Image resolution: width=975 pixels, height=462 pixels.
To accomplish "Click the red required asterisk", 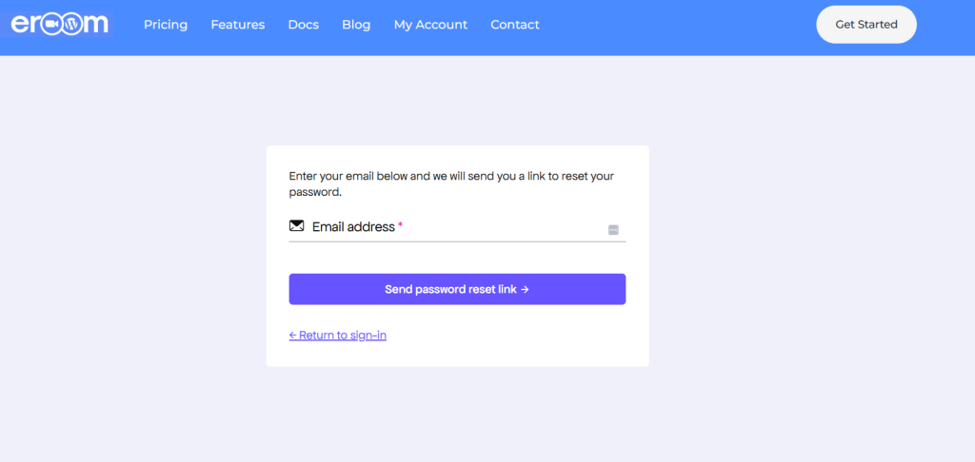I will pos(400,226).
